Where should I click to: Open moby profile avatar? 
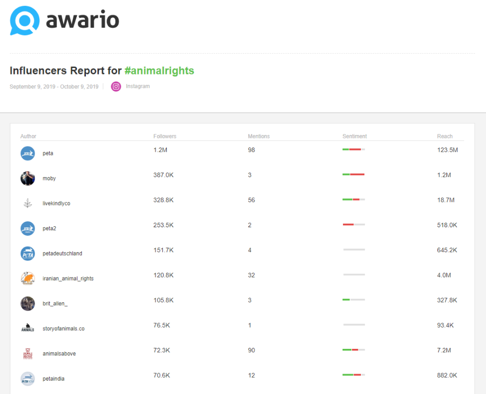click(28, 179)
